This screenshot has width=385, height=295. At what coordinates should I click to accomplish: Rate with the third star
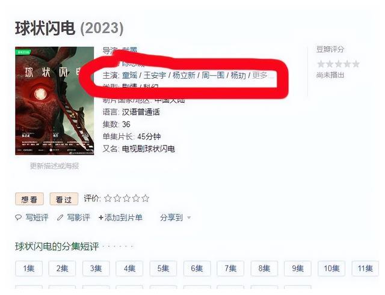126,198
